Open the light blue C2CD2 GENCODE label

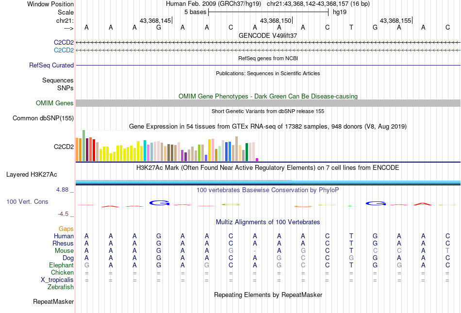64,50
